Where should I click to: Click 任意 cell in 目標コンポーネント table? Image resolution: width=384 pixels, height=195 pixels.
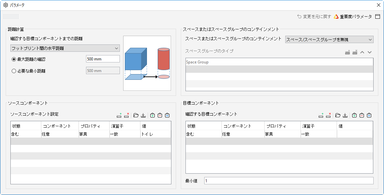tap(243, 134)
